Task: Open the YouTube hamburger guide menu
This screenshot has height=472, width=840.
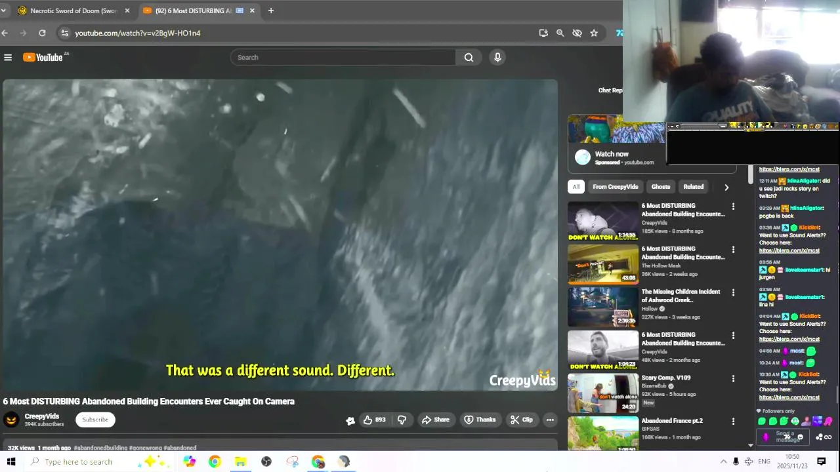Action: click(x=8, y=58)
